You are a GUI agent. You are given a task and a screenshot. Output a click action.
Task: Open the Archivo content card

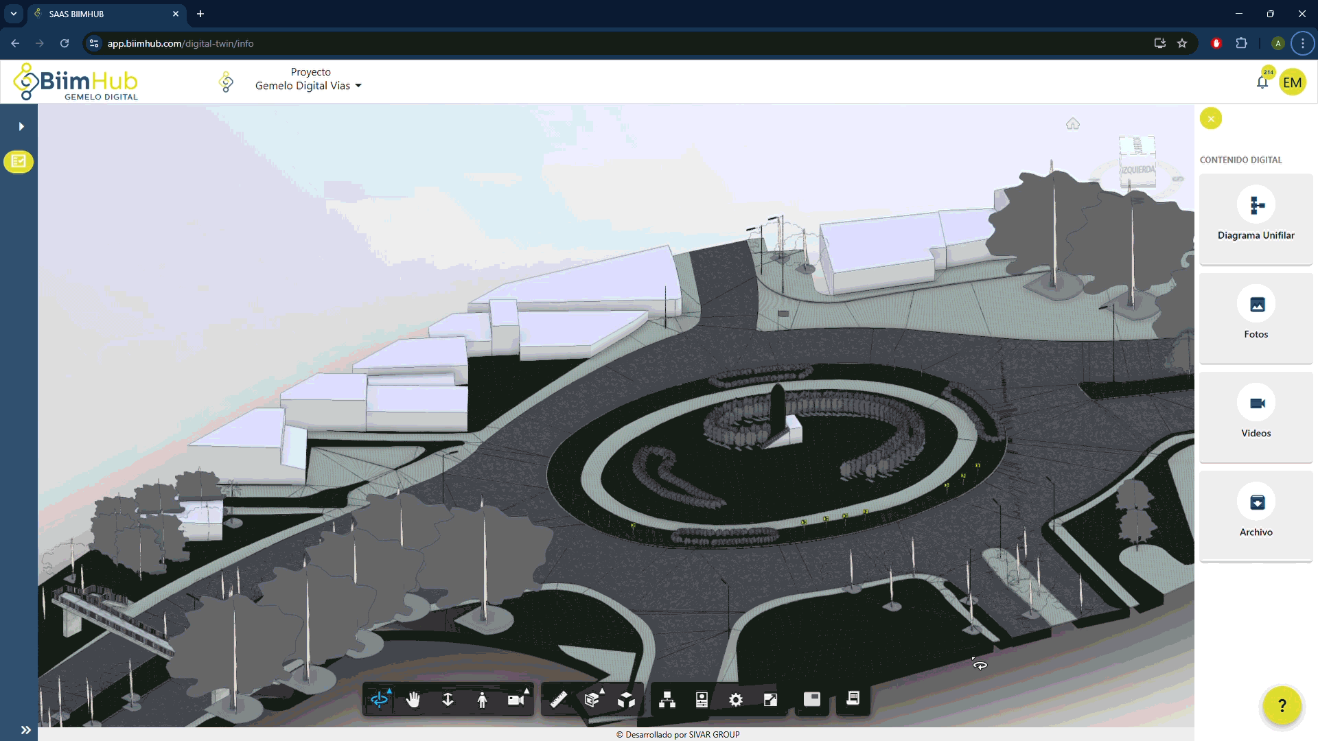pos(1256,515)
